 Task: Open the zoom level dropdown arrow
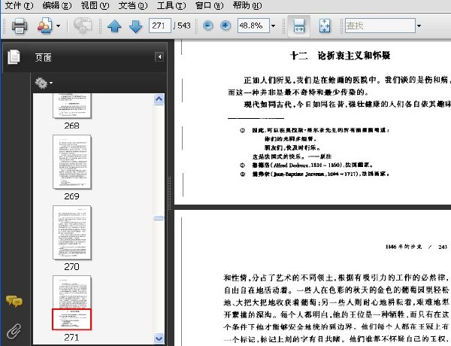click(x=274, y=26)
